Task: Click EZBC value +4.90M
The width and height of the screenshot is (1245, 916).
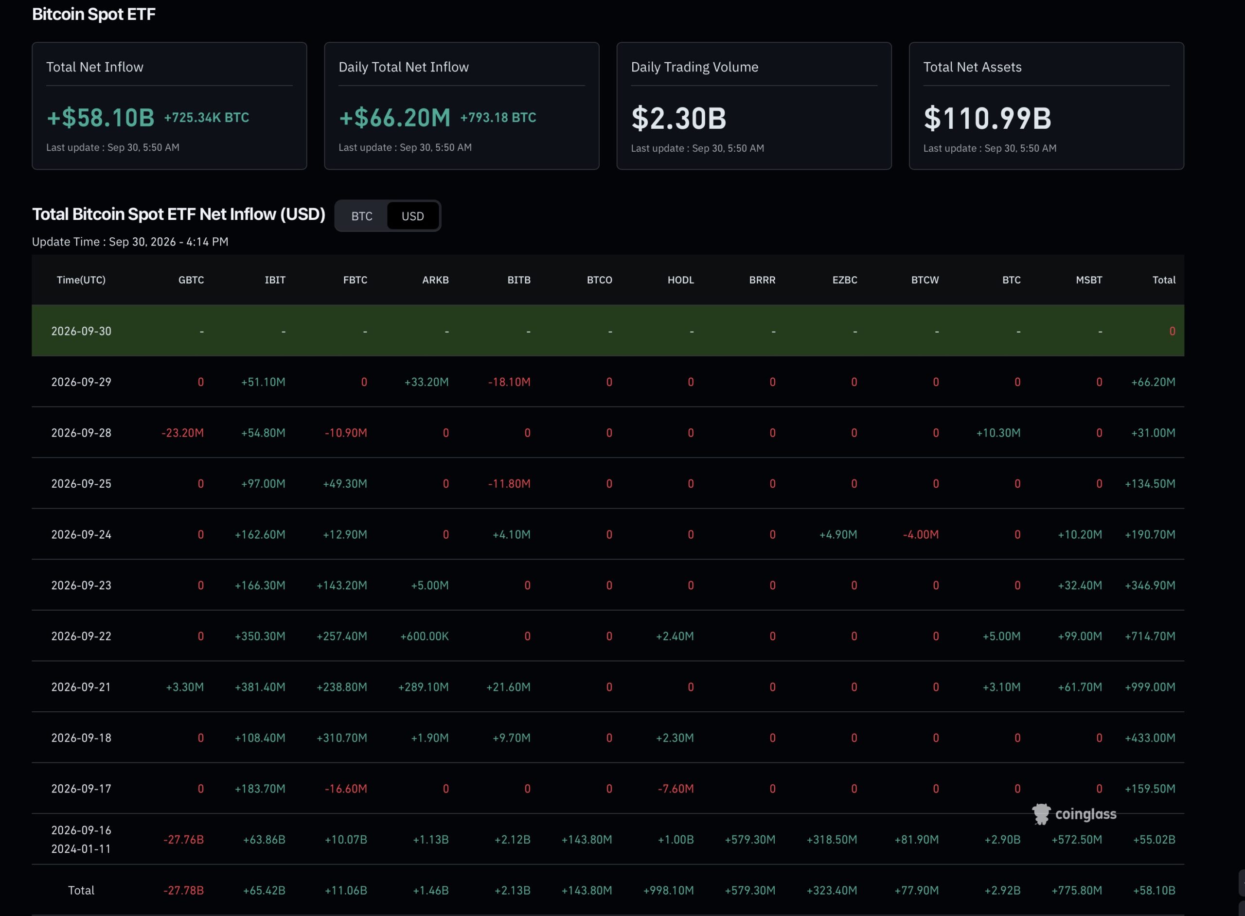Action: [x=838, y=534]
